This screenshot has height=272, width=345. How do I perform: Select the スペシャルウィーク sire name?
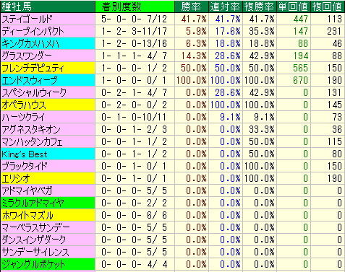pos(34,92)
